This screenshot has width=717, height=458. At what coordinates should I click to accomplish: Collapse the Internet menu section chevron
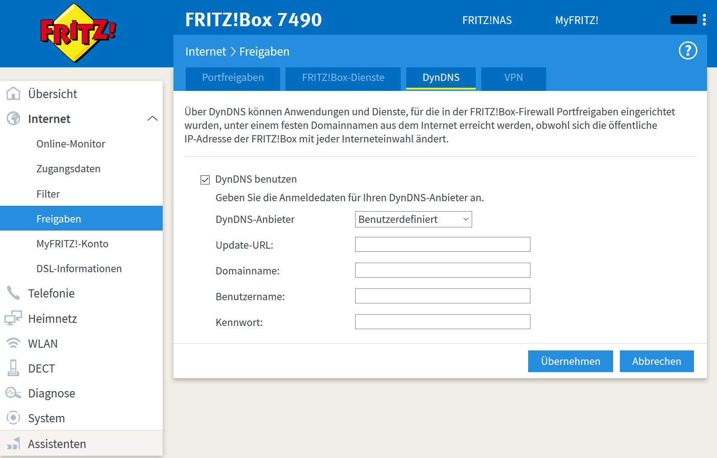pos(152,118)
